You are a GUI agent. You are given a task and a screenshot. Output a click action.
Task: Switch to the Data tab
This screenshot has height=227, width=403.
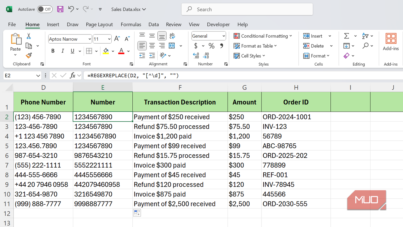154,24
